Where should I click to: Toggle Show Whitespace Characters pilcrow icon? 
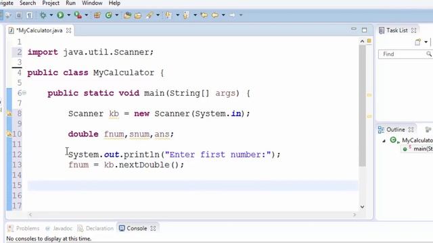coord(29,16)
